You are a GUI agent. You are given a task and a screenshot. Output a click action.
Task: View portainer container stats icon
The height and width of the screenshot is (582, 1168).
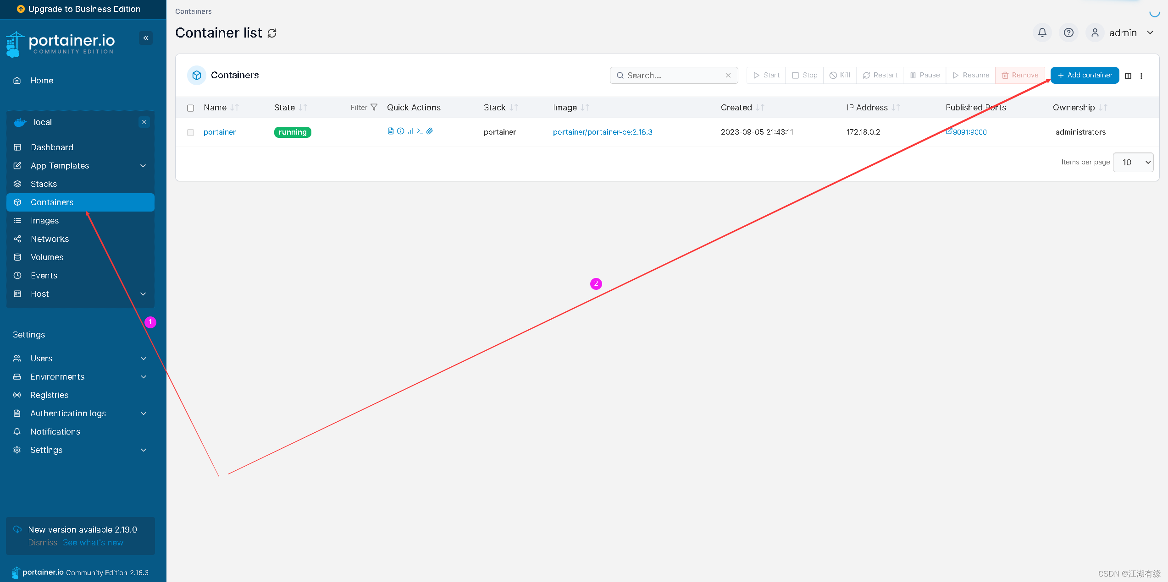pyautogui.click(x=410, y=131)
